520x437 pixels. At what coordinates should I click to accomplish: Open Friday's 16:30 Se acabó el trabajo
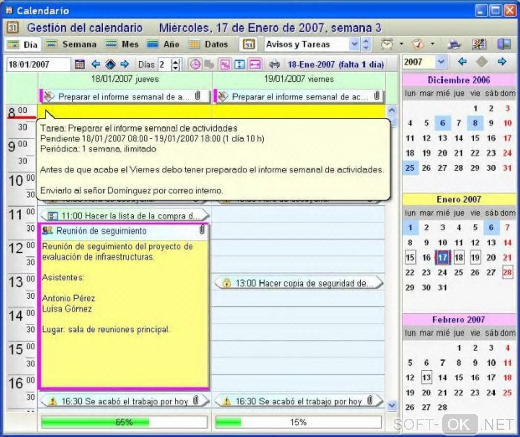[x=299, y=401]
